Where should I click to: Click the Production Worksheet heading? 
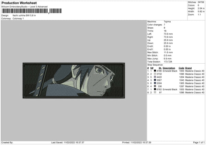pyautogui.click(x=19, y=3)
